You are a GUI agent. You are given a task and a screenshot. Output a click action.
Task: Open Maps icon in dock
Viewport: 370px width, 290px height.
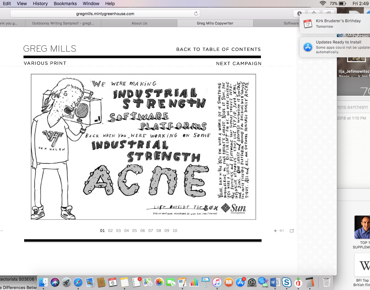click(x=148, y=282)
